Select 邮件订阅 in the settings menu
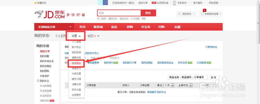The image size is (260, 104). 76,79
